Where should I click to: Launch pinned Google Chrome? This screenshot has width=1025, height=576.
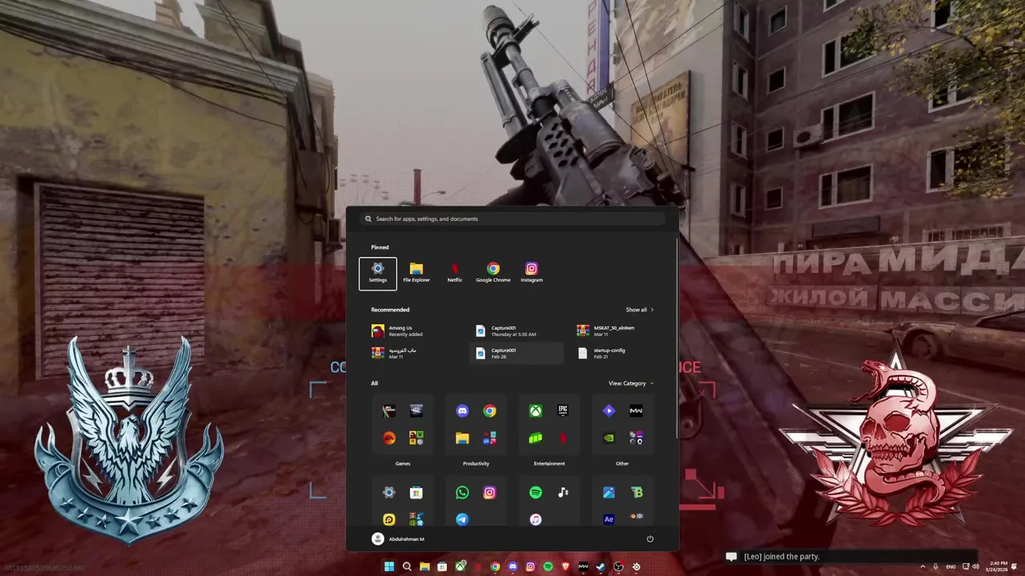(493, 273)
